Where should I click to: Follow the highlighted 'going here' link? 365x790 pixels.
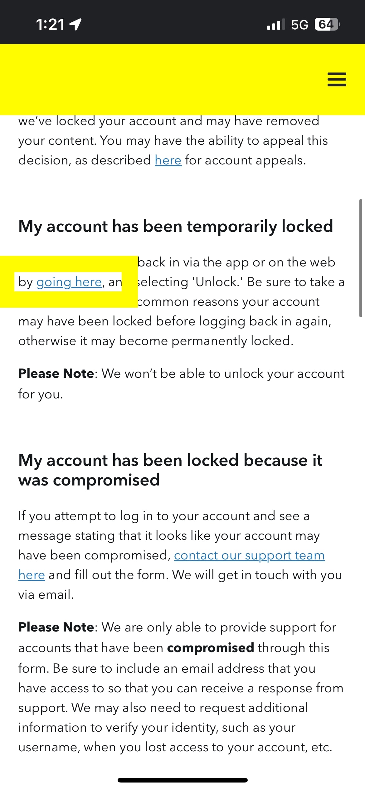click(69, 282)
